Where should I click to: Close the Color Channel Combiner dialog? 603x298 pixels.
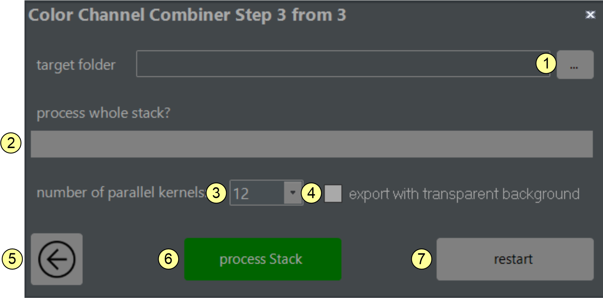590,15
